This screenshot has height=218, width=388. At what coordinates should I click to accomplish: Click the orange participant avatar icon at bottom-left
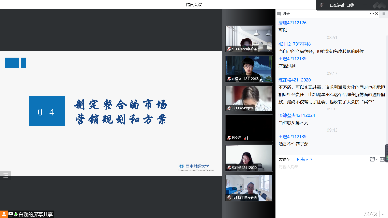pos(4,214)
